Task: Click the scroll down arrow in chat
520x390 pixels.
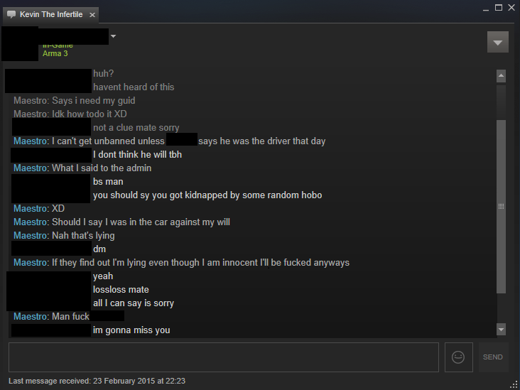Action: click(501, 330)
